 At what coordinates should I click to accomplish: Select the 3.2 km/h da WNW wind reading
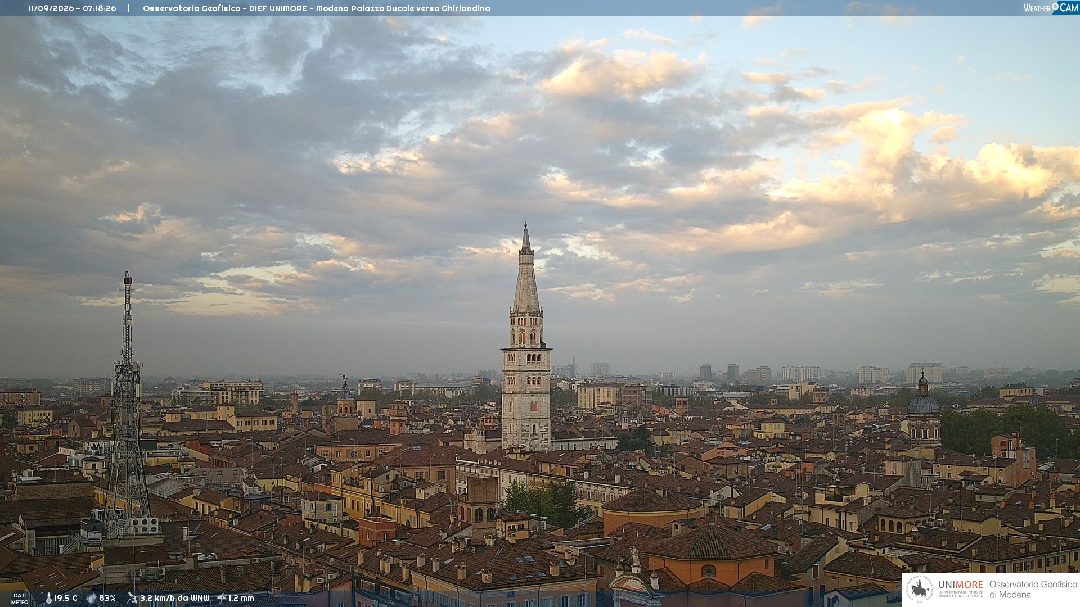(174, 598)
